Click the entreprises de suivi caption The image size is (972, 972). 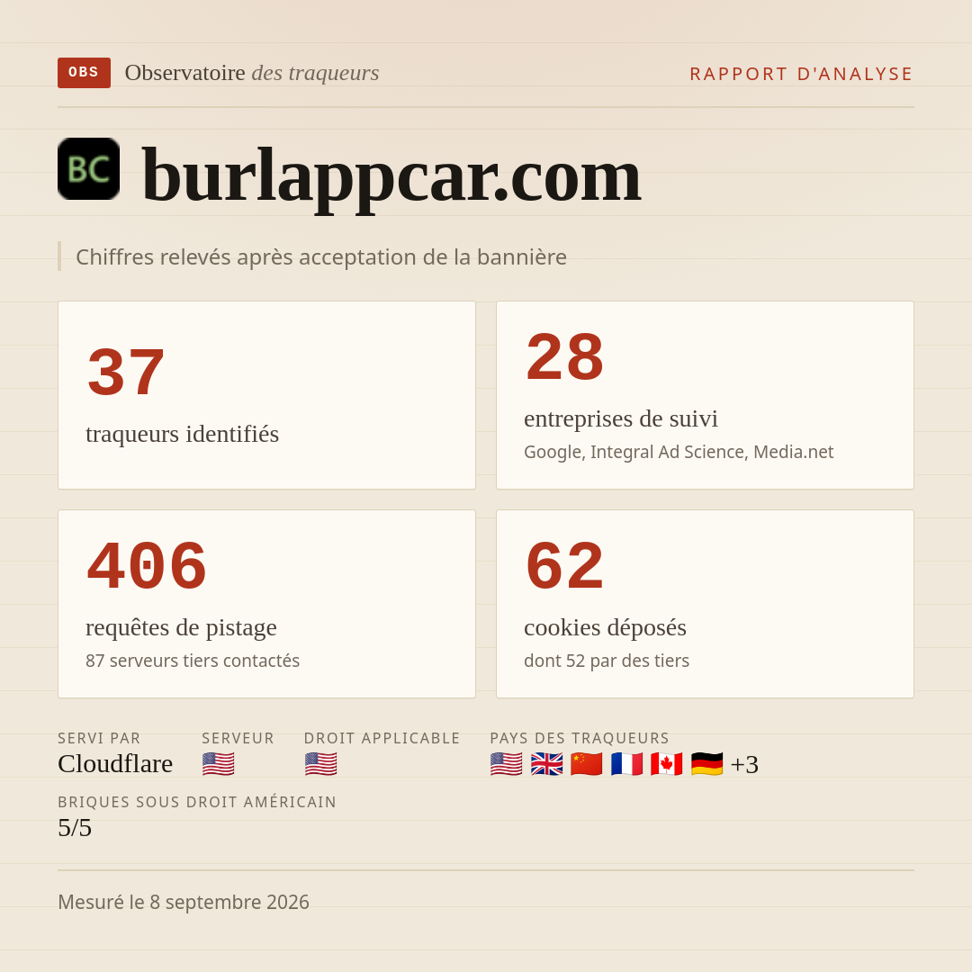point(620,419)
